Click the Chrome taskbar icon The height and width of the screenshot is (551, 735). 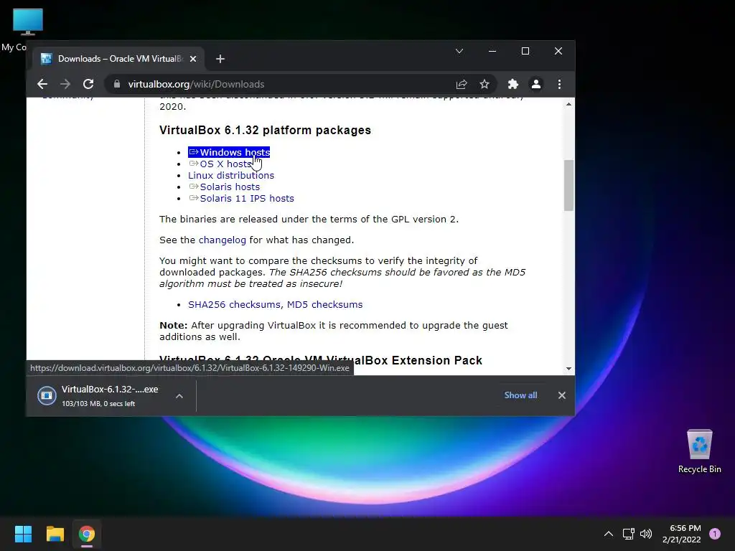tap(87, 534)
